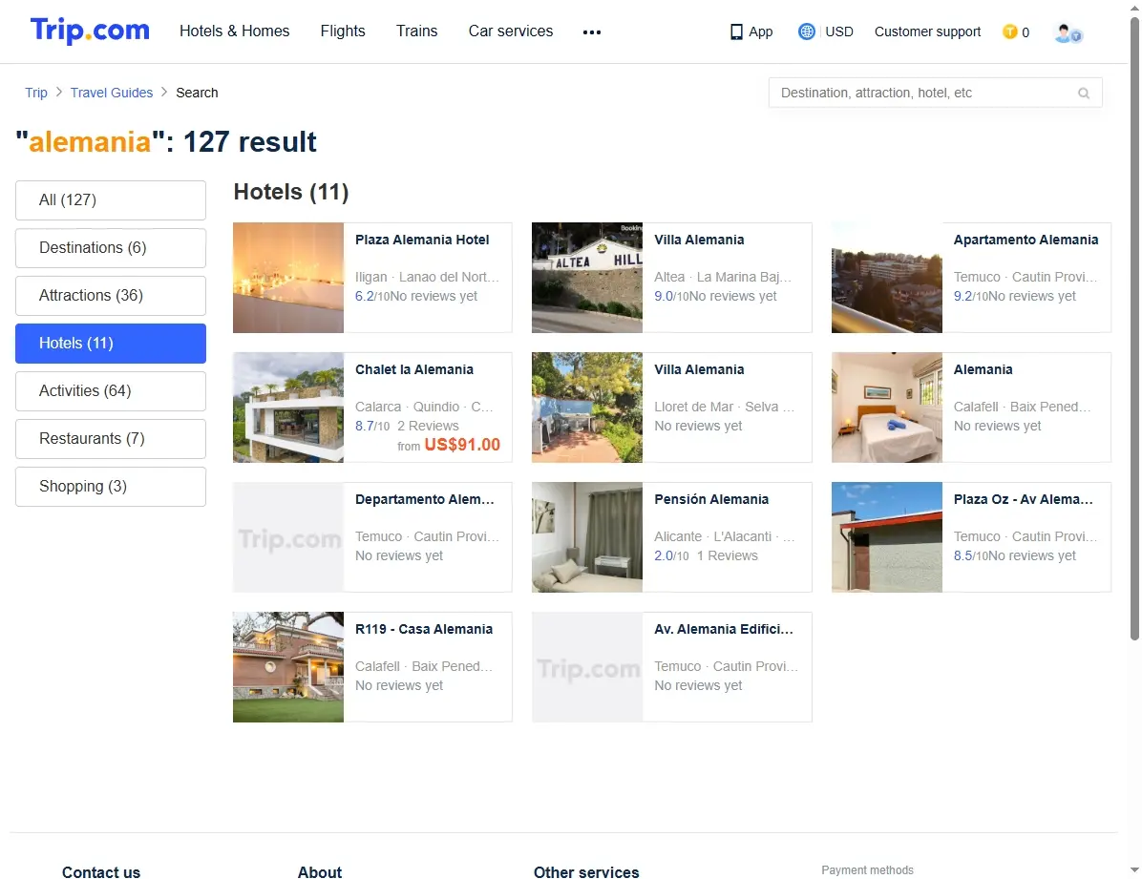Click the App phone icon

[736, 32]
